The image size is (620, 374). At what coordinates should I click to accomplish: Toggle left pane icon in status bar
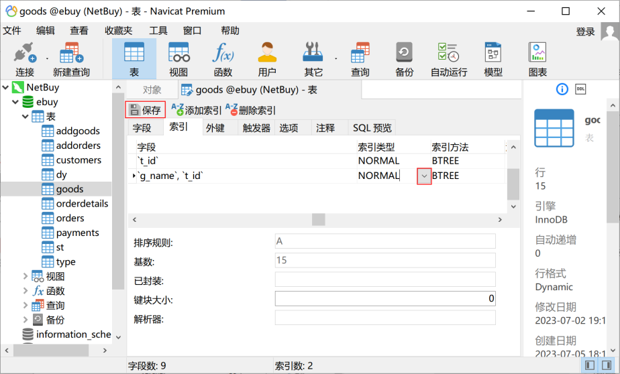click(590, 365)
